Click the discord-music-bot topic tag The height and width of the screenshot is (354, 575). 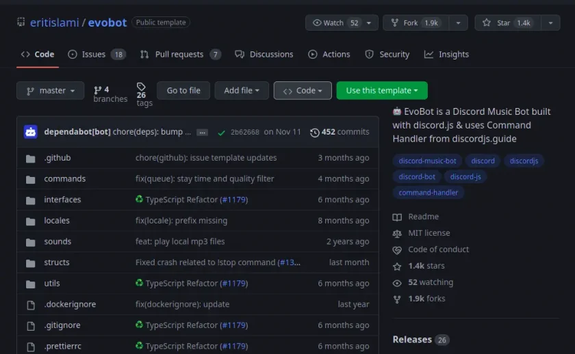[x=427, y=161]
